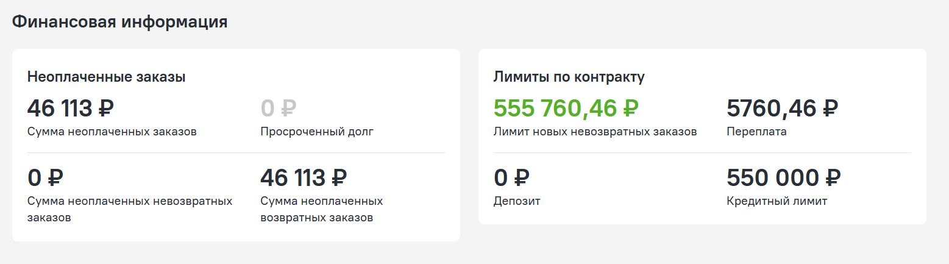Screen dimensions: 949x264
Task: Click the greyed 0 ₽ overdue debt value
Action: point(279,109)
